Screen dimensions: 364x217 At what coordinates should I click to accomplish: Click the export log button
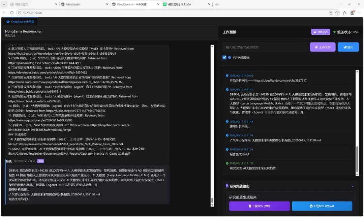coord(321,32)
